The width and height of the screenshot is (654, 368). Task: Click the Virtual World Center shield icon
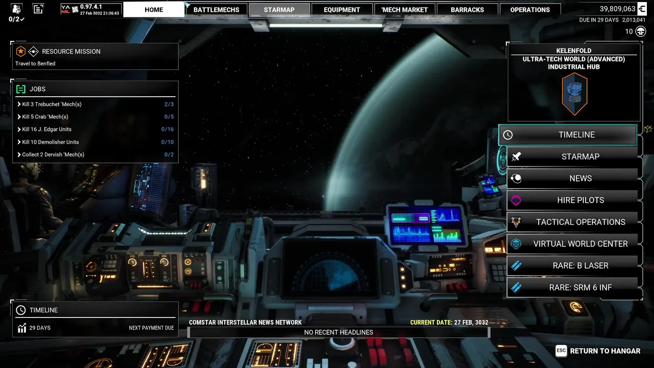coord(516,244)
